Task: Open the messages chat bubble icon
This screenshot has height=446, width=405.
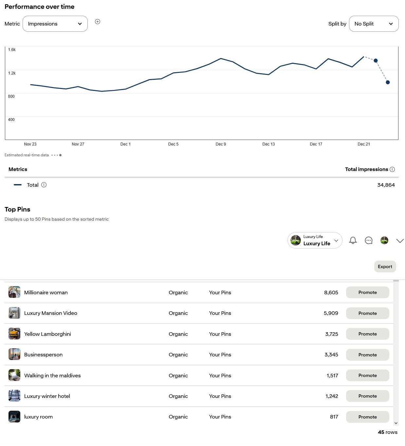Action: (369, 240)
